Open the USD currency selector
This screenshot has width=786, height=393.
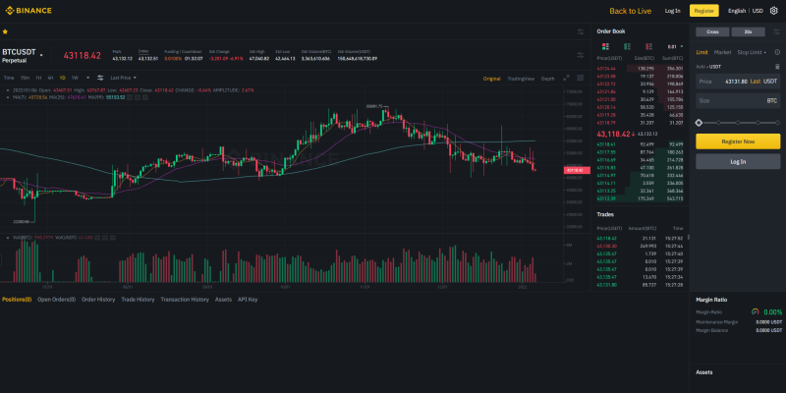point(758,11)
